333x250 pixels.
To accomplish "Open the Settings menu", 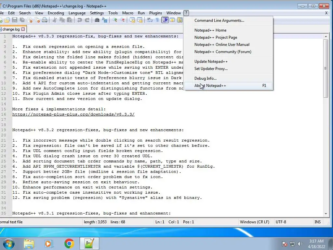I will click(x=97, y=13).
